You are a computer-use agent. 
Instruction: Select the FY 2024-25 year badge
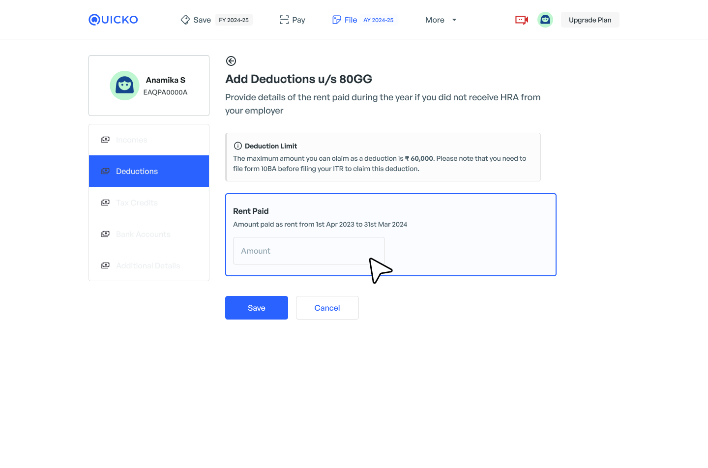click(x=234, y=20)
